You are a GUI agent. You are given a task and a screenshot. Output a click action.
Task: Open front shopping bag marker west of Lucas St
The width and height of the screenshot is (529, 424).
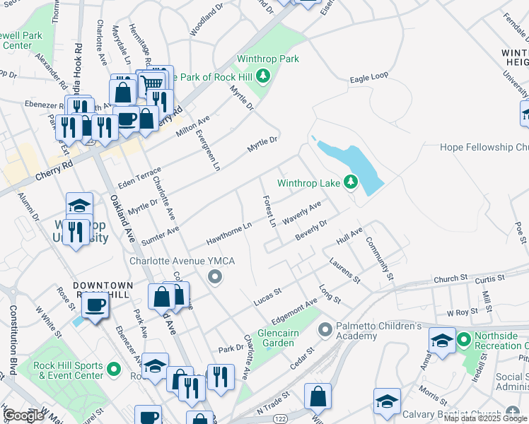point(162,298)
